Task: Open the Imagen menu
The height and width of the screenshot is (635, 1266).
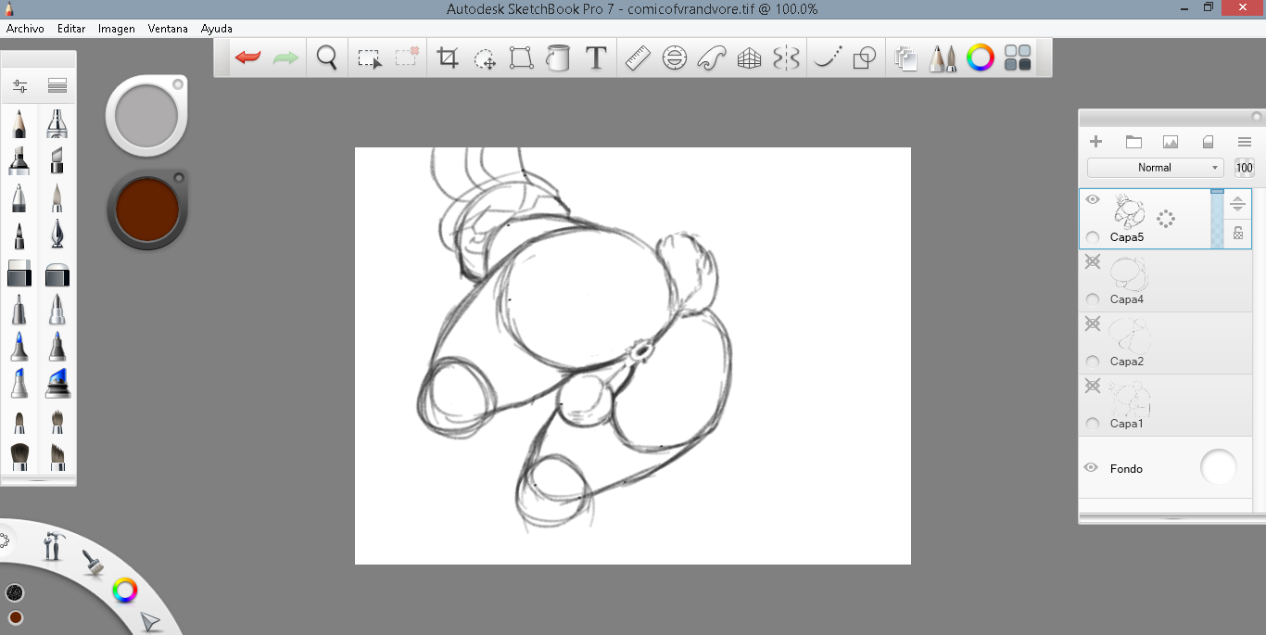Action: (117, 29)
